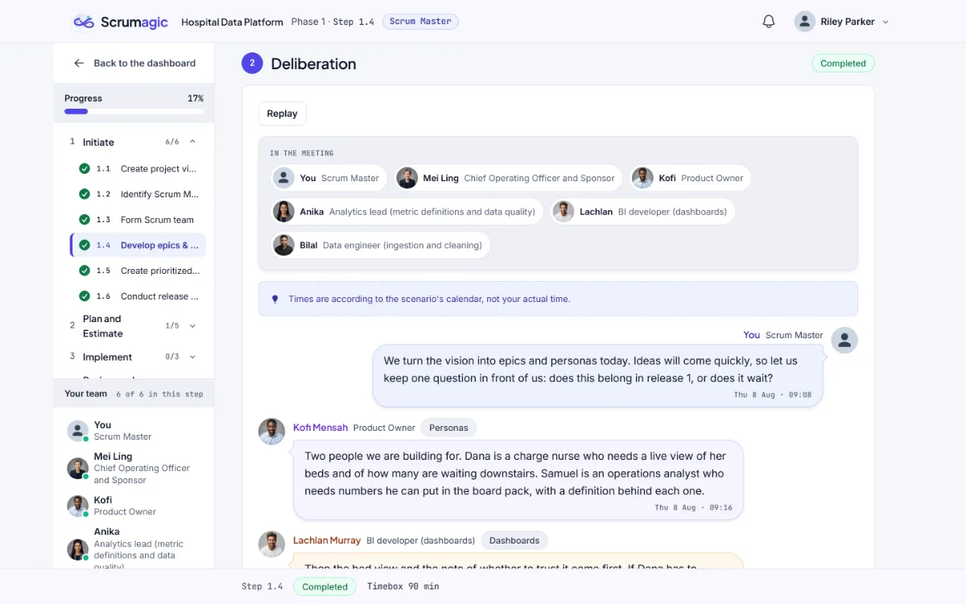Click Kofi Mensah's avatar in chat
The width and height of the screenshot is (966, 604).
pos(272,432)
